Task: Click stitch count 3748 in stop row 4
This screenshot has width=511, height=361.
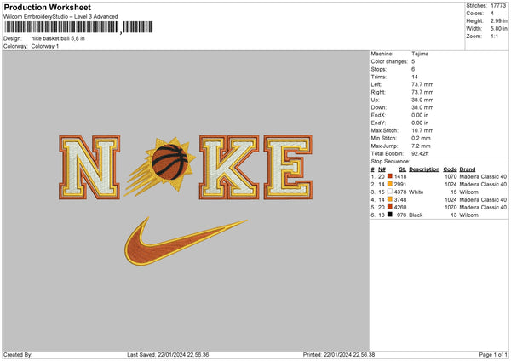Action: click(400, 200)
